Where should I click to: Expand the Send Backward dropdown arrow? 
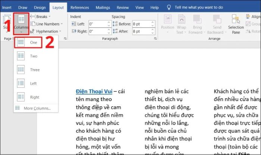226,32
